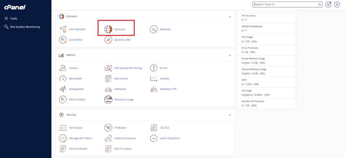Collapse the Metrics section chevron
The image size is (345, 158).
[x=230, y=55]
